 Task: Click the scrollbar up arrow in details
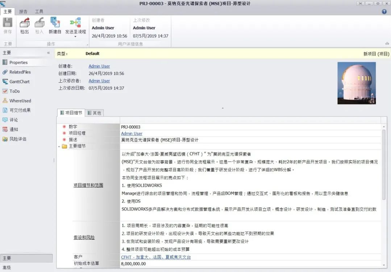pyautogui.click(x=383, y=127)
